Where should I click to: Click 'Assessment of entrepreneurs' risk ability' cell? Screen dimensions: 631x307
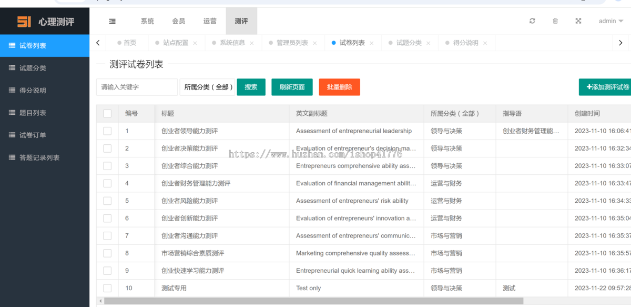357,201
